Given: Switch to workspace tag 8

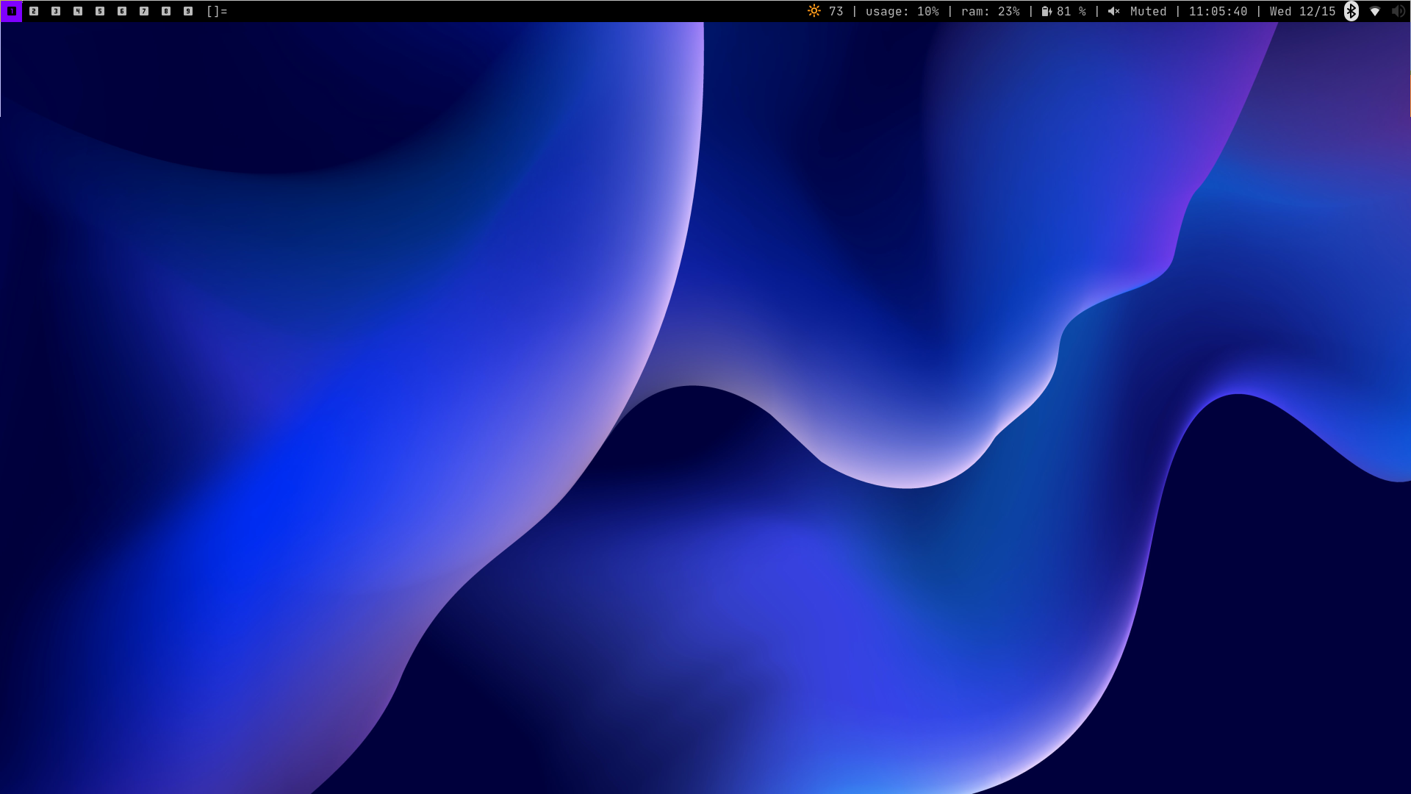Looking at the screenshot, I should [166, 11].
